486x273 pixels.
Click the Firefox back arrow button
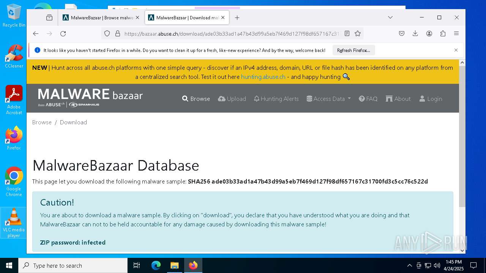(x=36, y=33)
